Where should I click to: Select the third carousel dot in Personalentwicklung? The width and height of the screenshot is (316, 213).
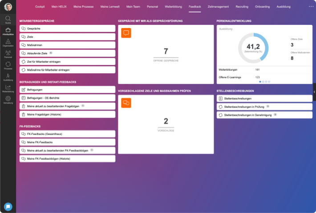266,82
